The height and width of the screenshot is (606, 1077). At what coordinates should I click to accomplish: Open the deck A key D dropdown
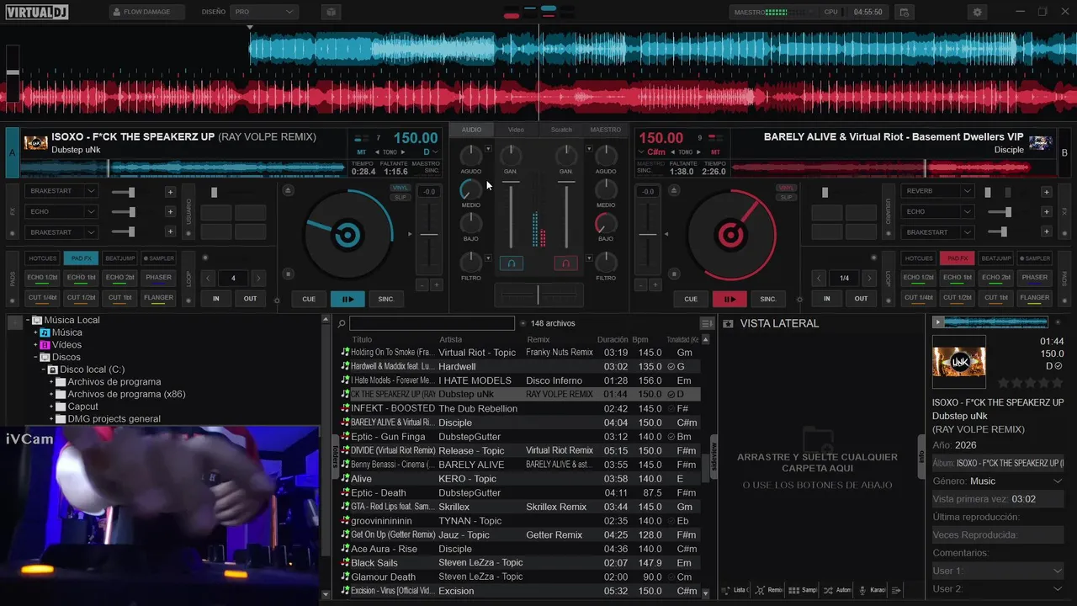coord(428,152)
